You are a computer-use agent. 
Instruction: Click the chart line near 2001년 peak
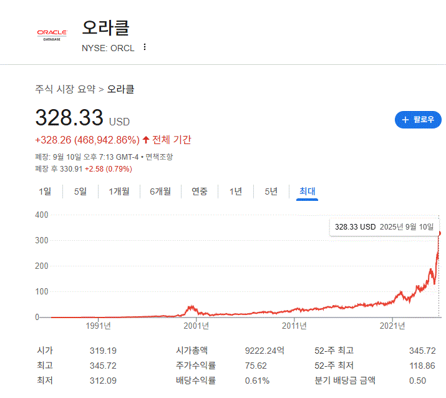tap(191, 307)
